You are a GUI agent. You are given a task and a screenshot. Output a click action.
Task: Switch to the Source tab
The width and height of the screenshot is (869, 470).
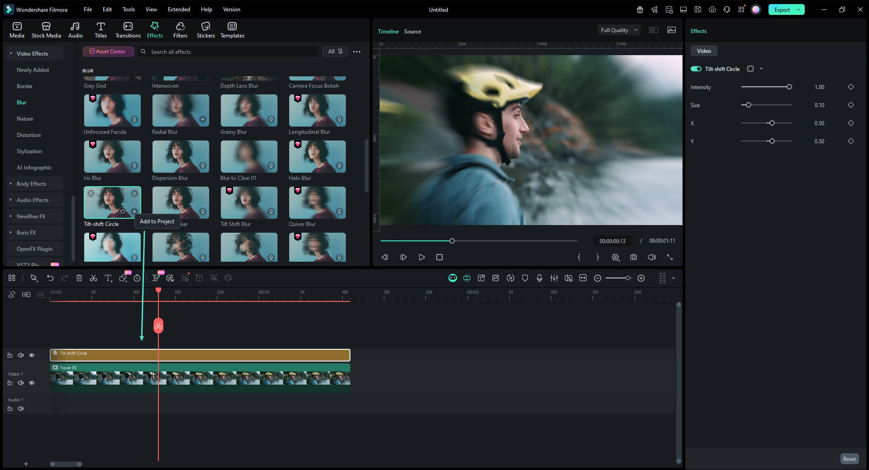(412, 32)
